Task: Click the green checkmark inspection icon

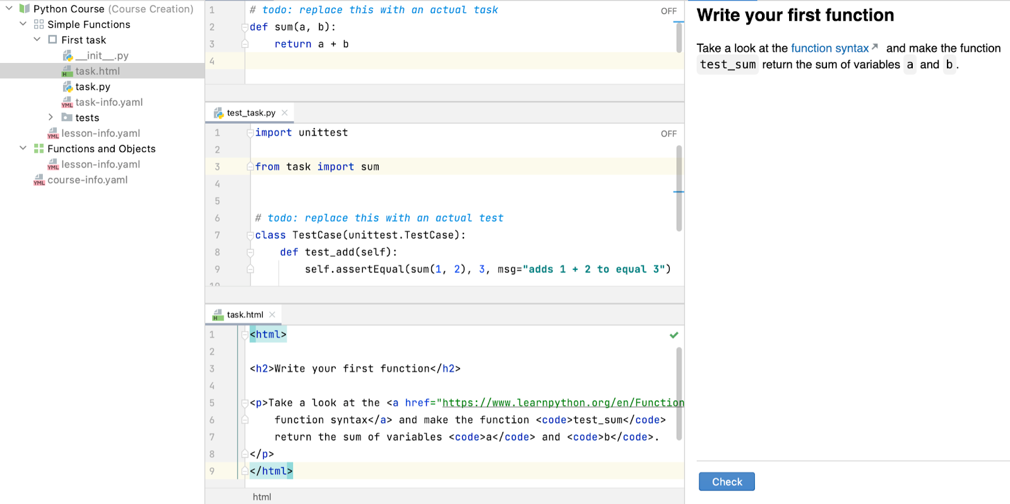Action: [674, 335]
